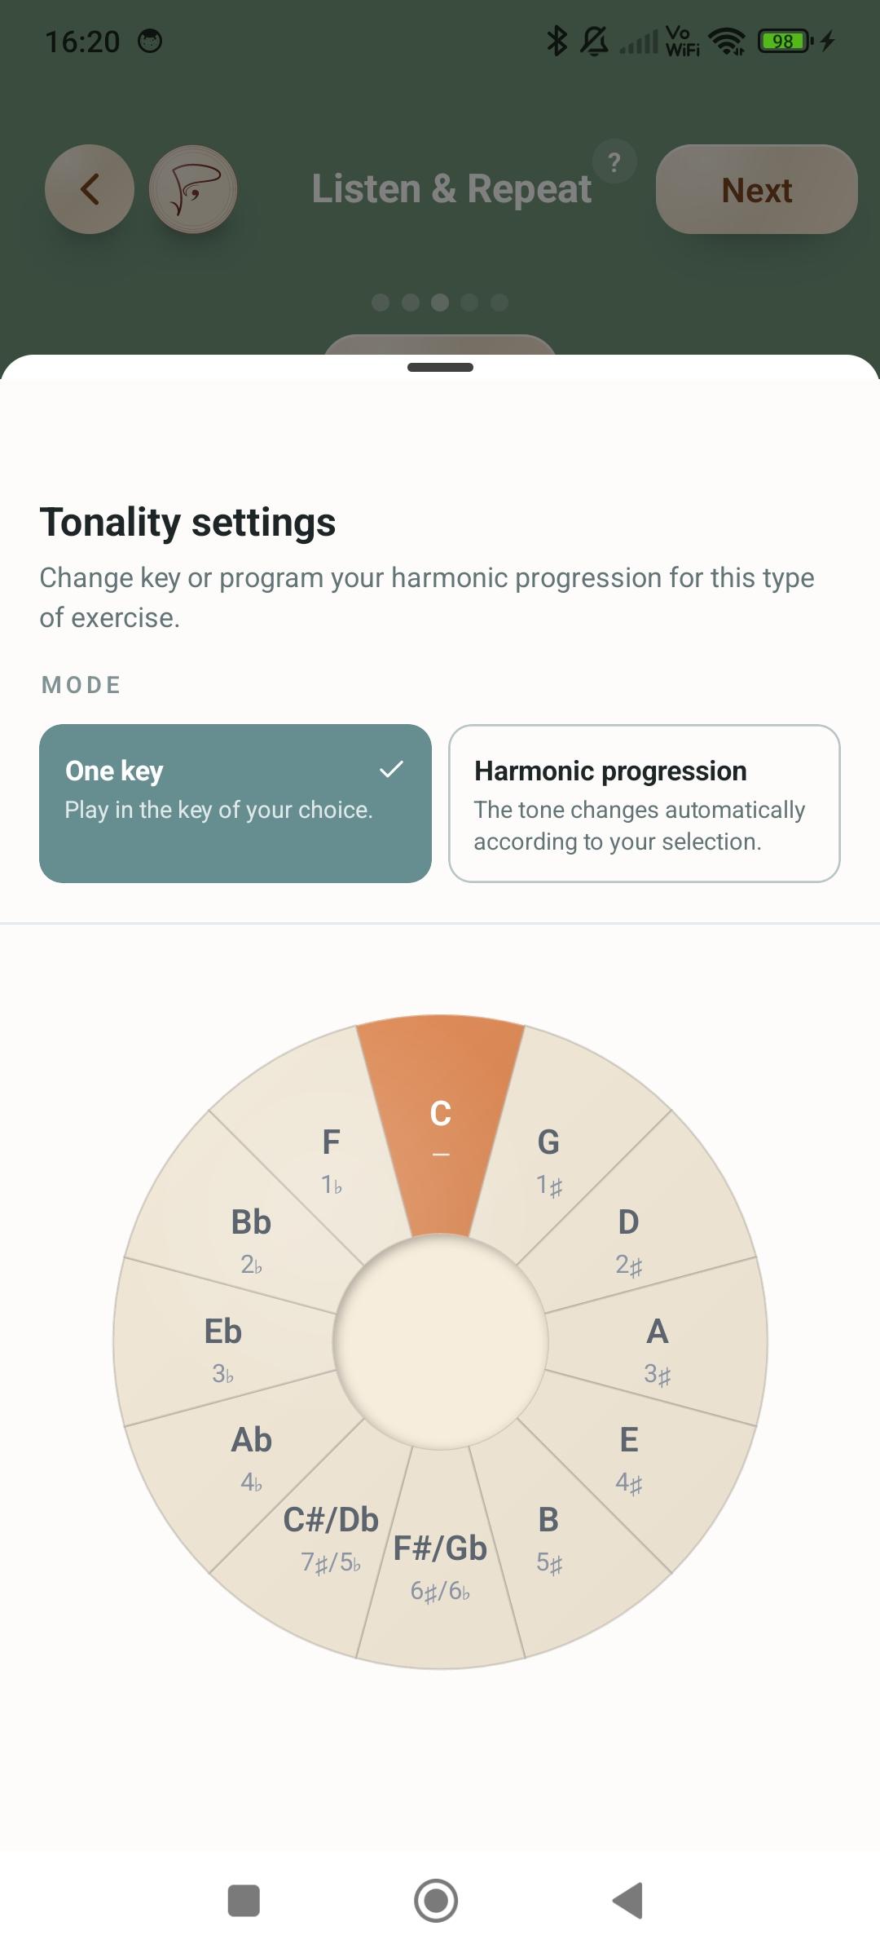The image size is (880, 1957).
Task: Select Harmonic progression mode
Action: pos(645,803)
